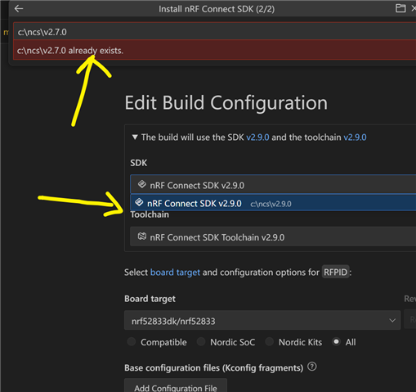Select the Nordic SoC radio button
Screen dimensions: 416x392
[201, 341]
